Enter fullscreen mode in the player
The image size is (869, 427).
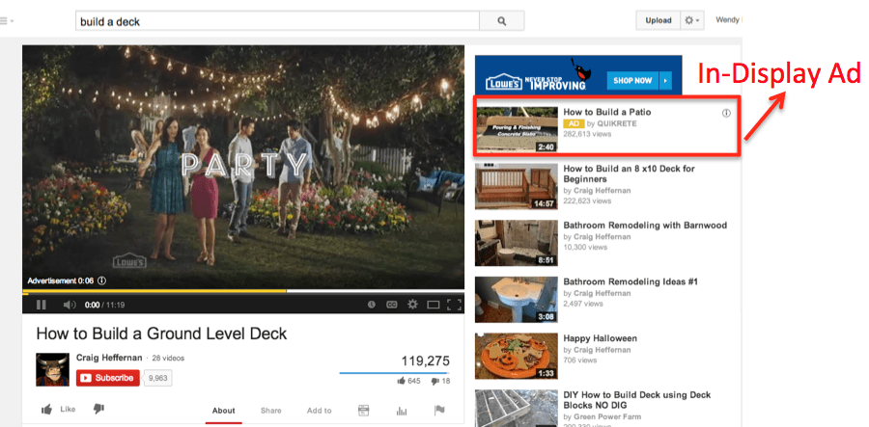pos(454,305)
